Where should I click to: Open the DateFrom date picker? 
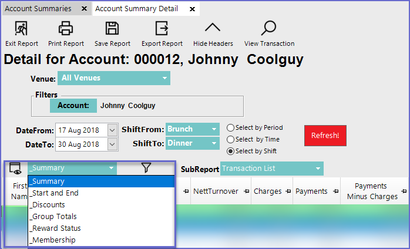pos(112,129)
